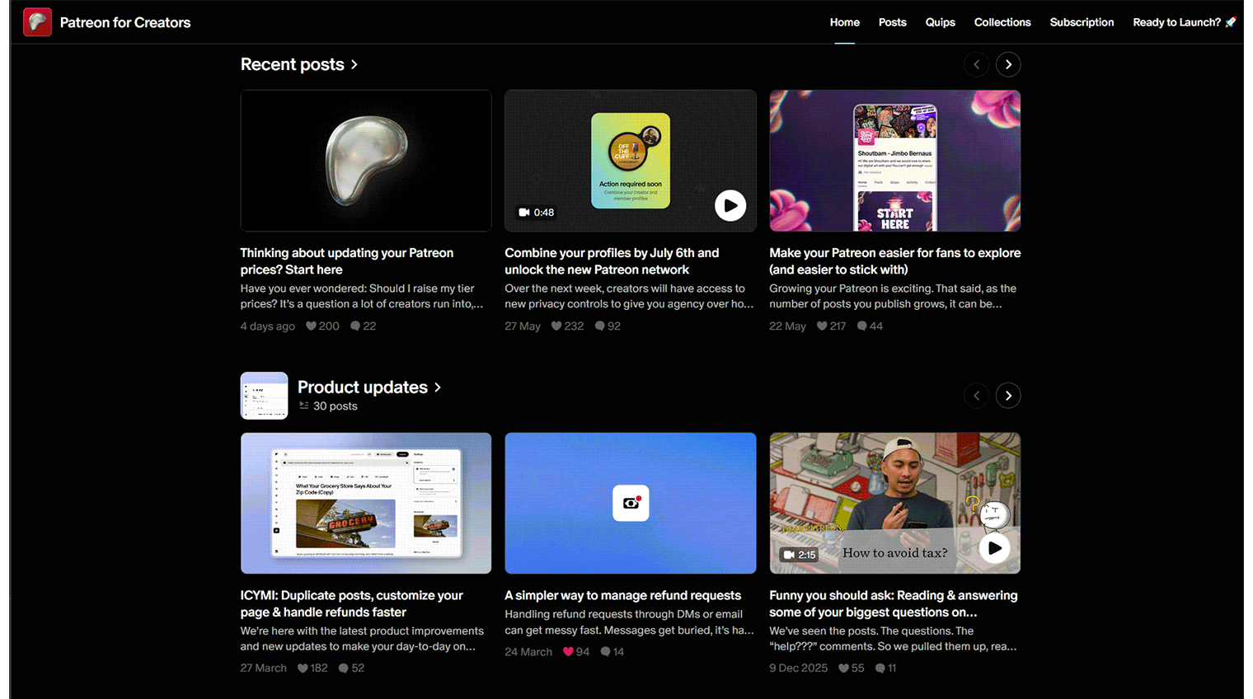Click the refund icon in blue thumbnail

click(631, 503)
